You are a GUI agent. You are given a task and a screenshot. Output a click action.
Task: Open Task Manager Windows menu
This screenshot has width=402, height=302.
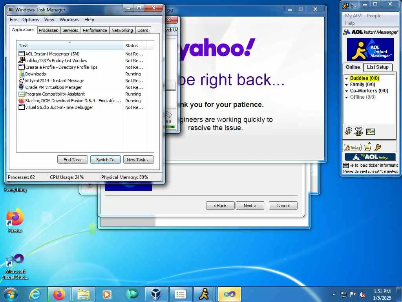(69, 20)
